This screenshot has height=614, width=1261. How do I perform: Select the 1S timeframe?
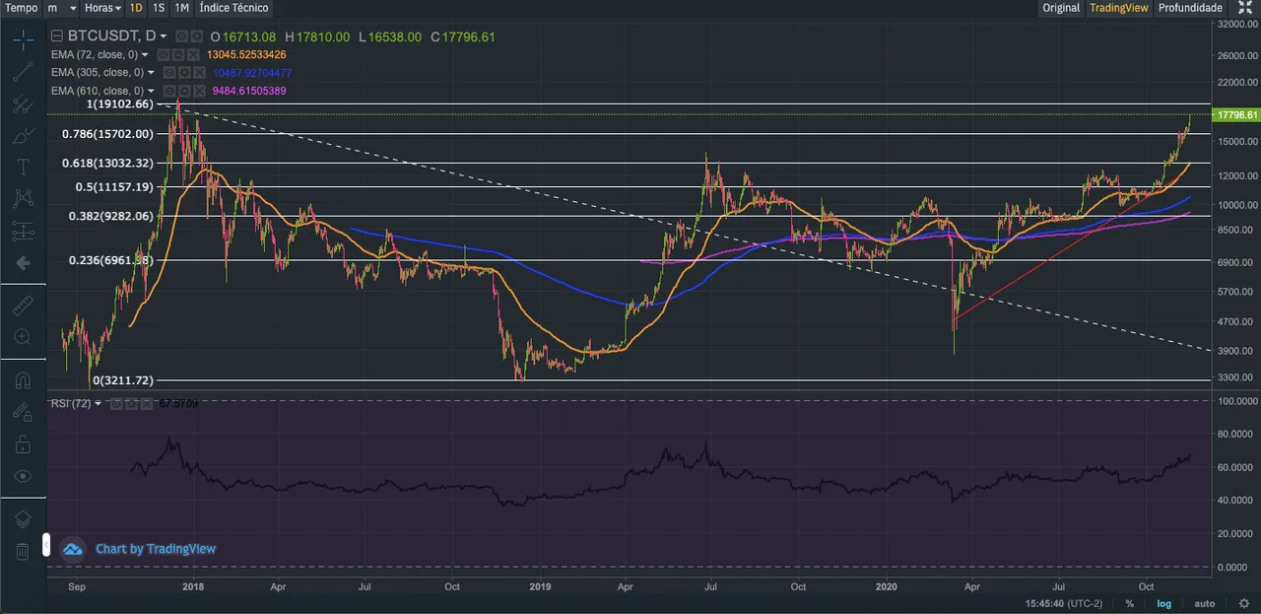(159, 8)
